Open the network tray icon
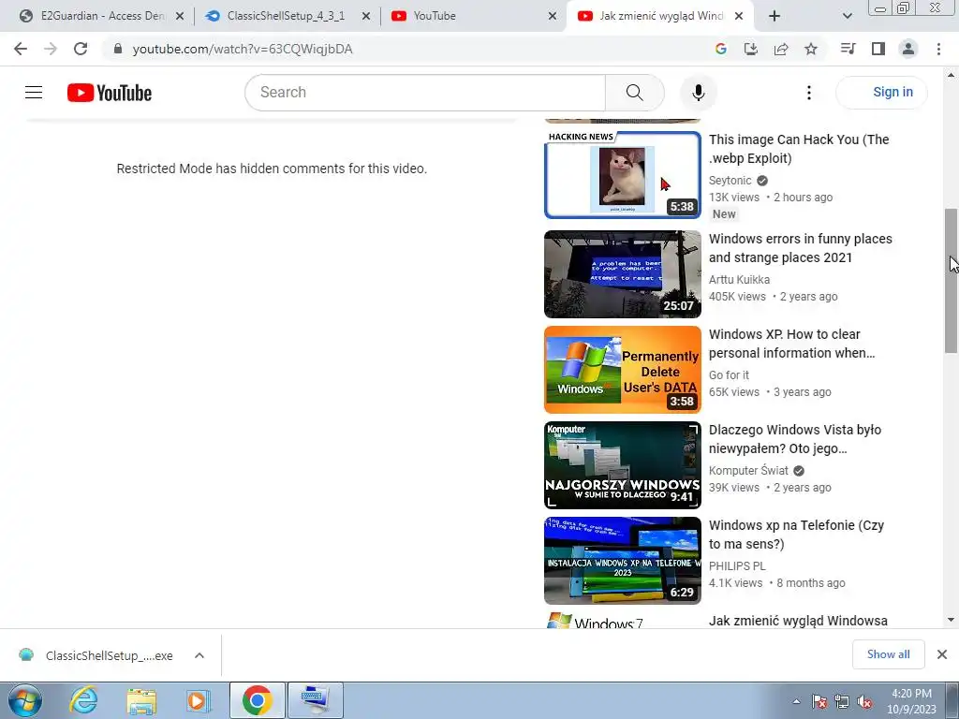This screenshot has height=719, width=959. pyautogui.click(x=842, y=702)
